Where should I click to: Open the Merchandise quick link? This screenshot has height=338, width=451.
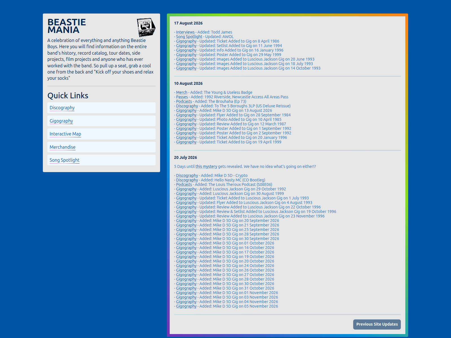[x=62, y=147]
